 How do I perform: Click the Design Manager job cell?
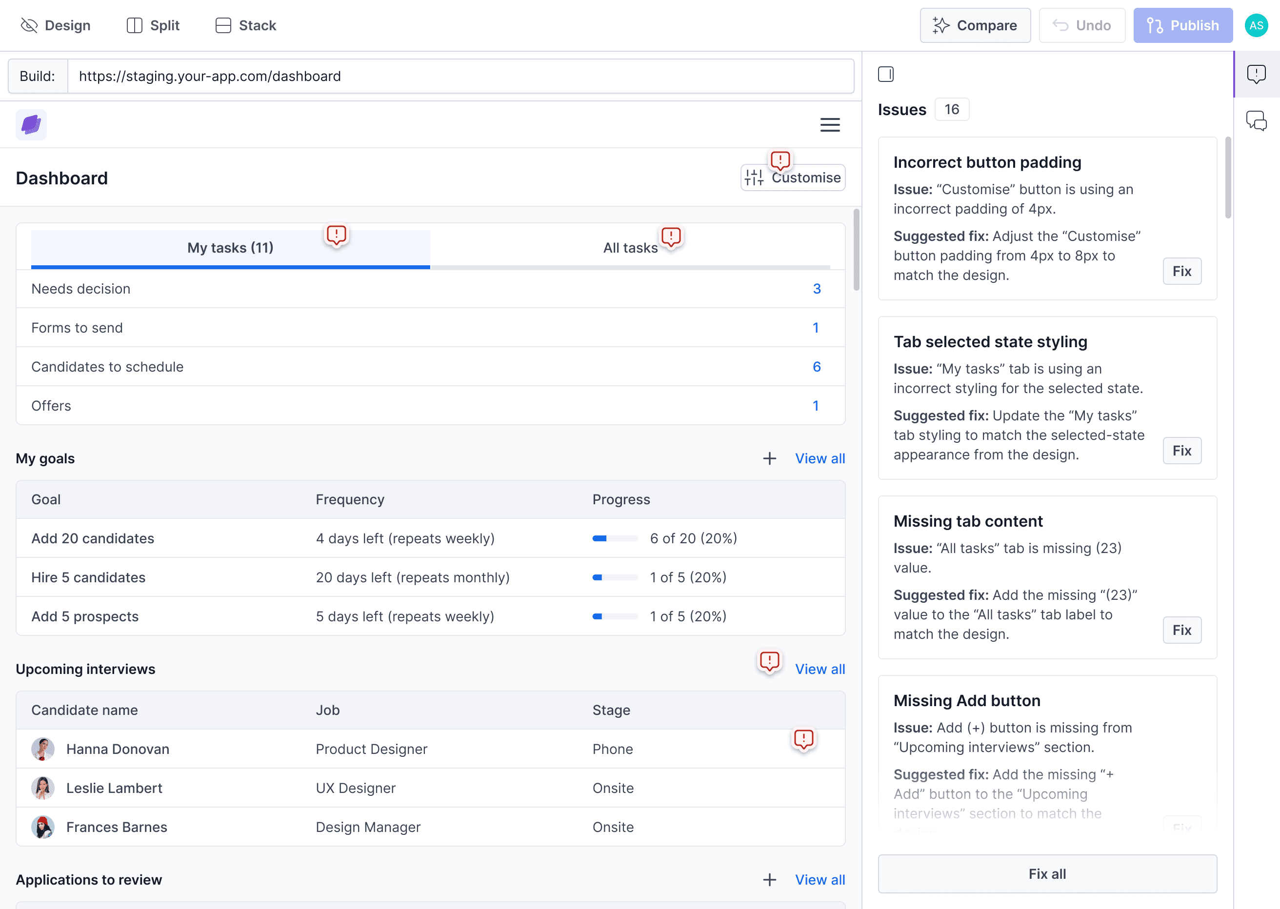[x=368, y=827]
